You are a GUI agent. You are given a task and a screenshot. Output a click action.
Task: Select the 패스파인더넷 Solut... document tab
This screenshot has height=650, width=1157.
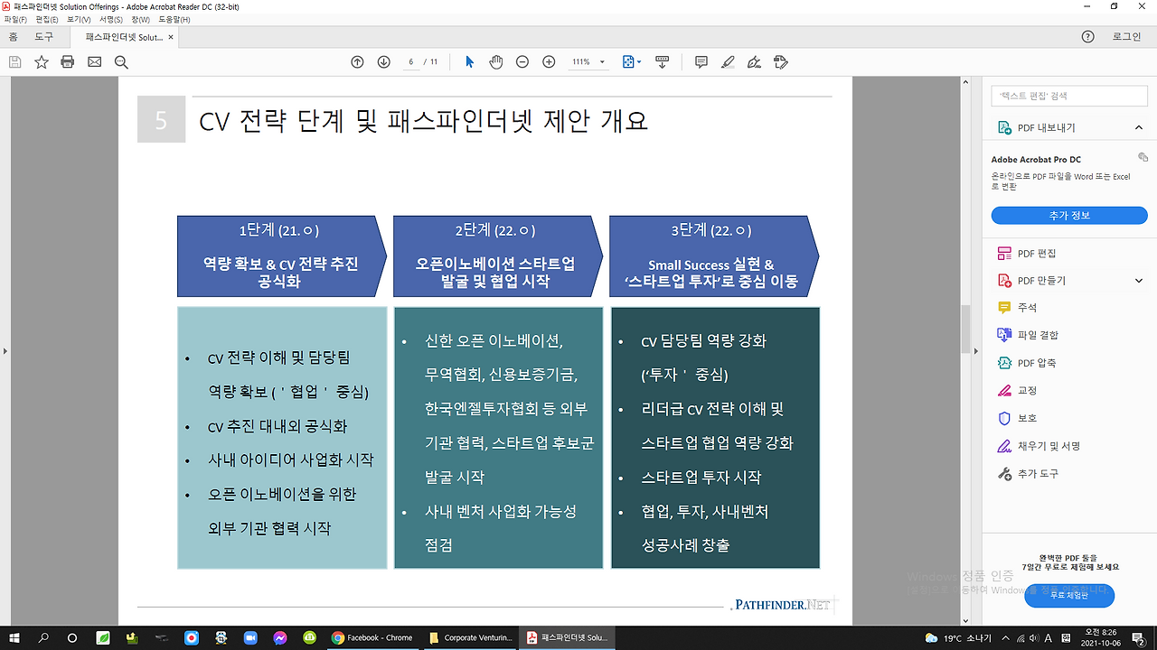[x=124, y=37]
